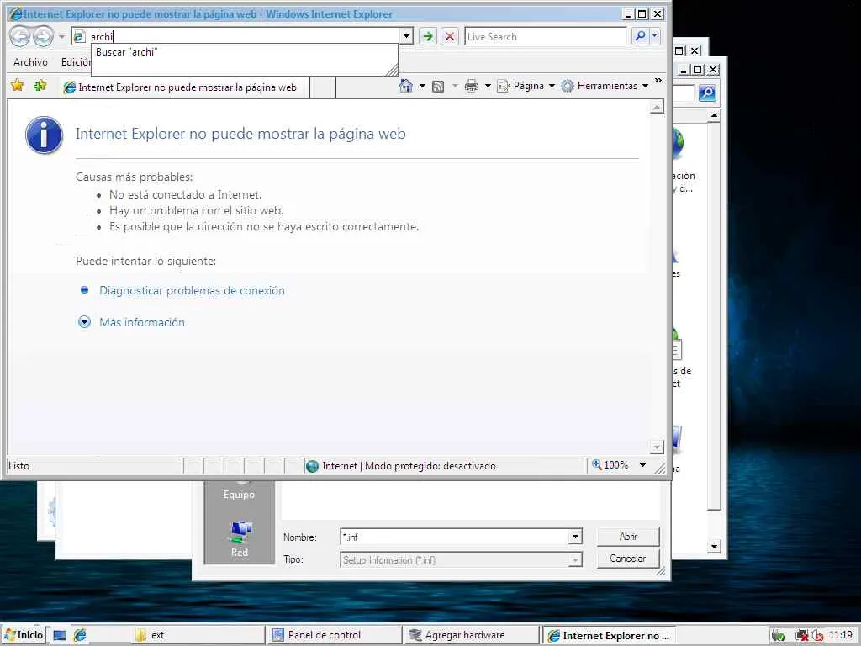861x646 pixels.
Task: Click Show Desktop quick launch icon
Action: [x=60, y=636]
